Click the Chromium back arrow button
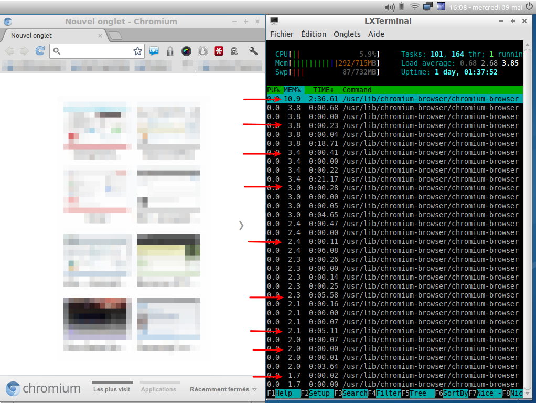The height and width of the screenshot is (403, 536). coord(9,51)
